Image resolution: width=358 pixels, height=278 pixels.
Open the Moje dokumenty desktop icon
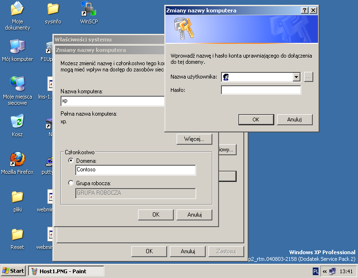(17, 16)
